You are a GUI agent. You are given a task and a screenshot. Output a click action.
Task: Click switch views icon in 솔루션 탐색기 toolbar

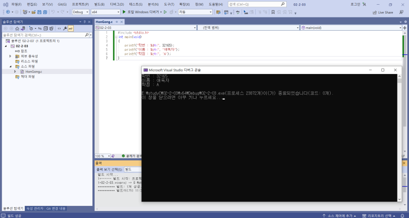[23, 29]
